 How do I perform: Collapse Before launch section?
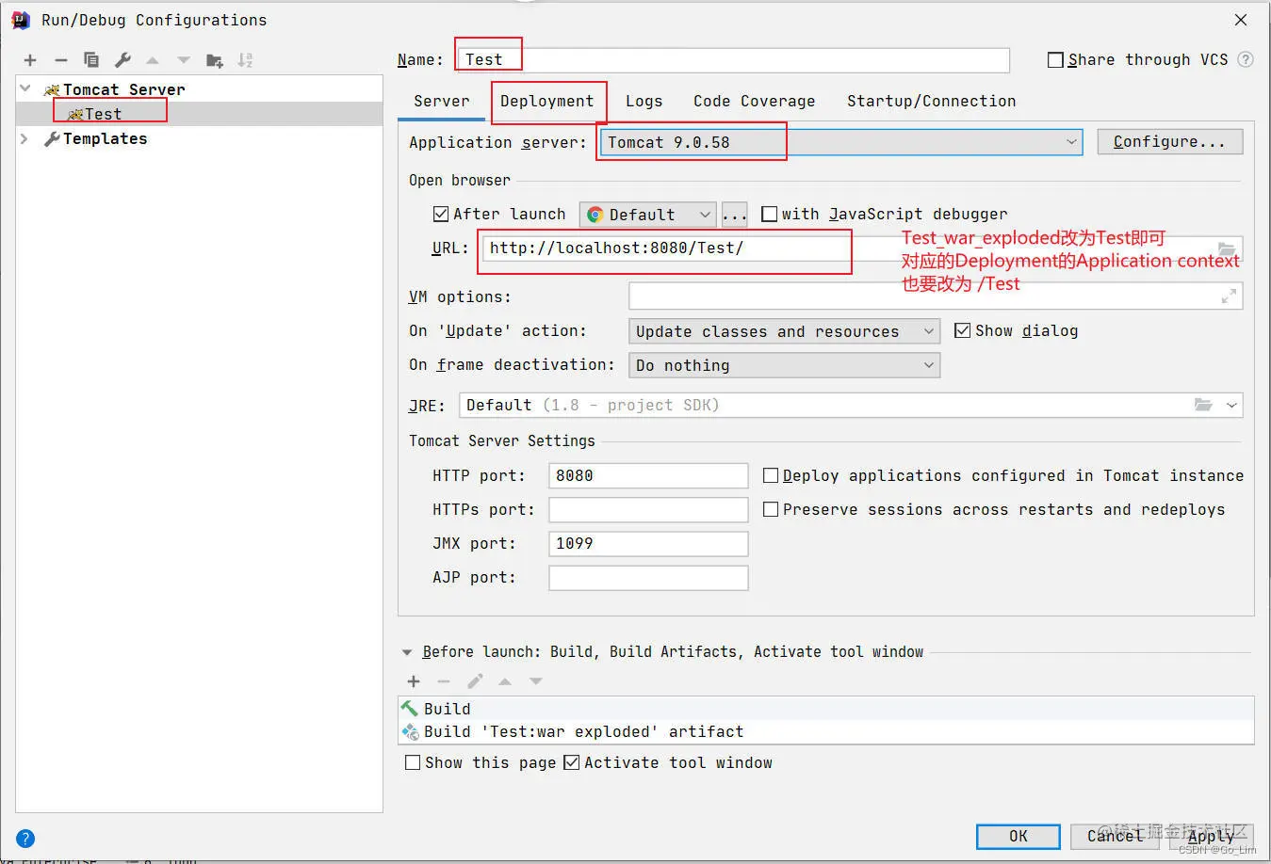(x=407, y=652)
